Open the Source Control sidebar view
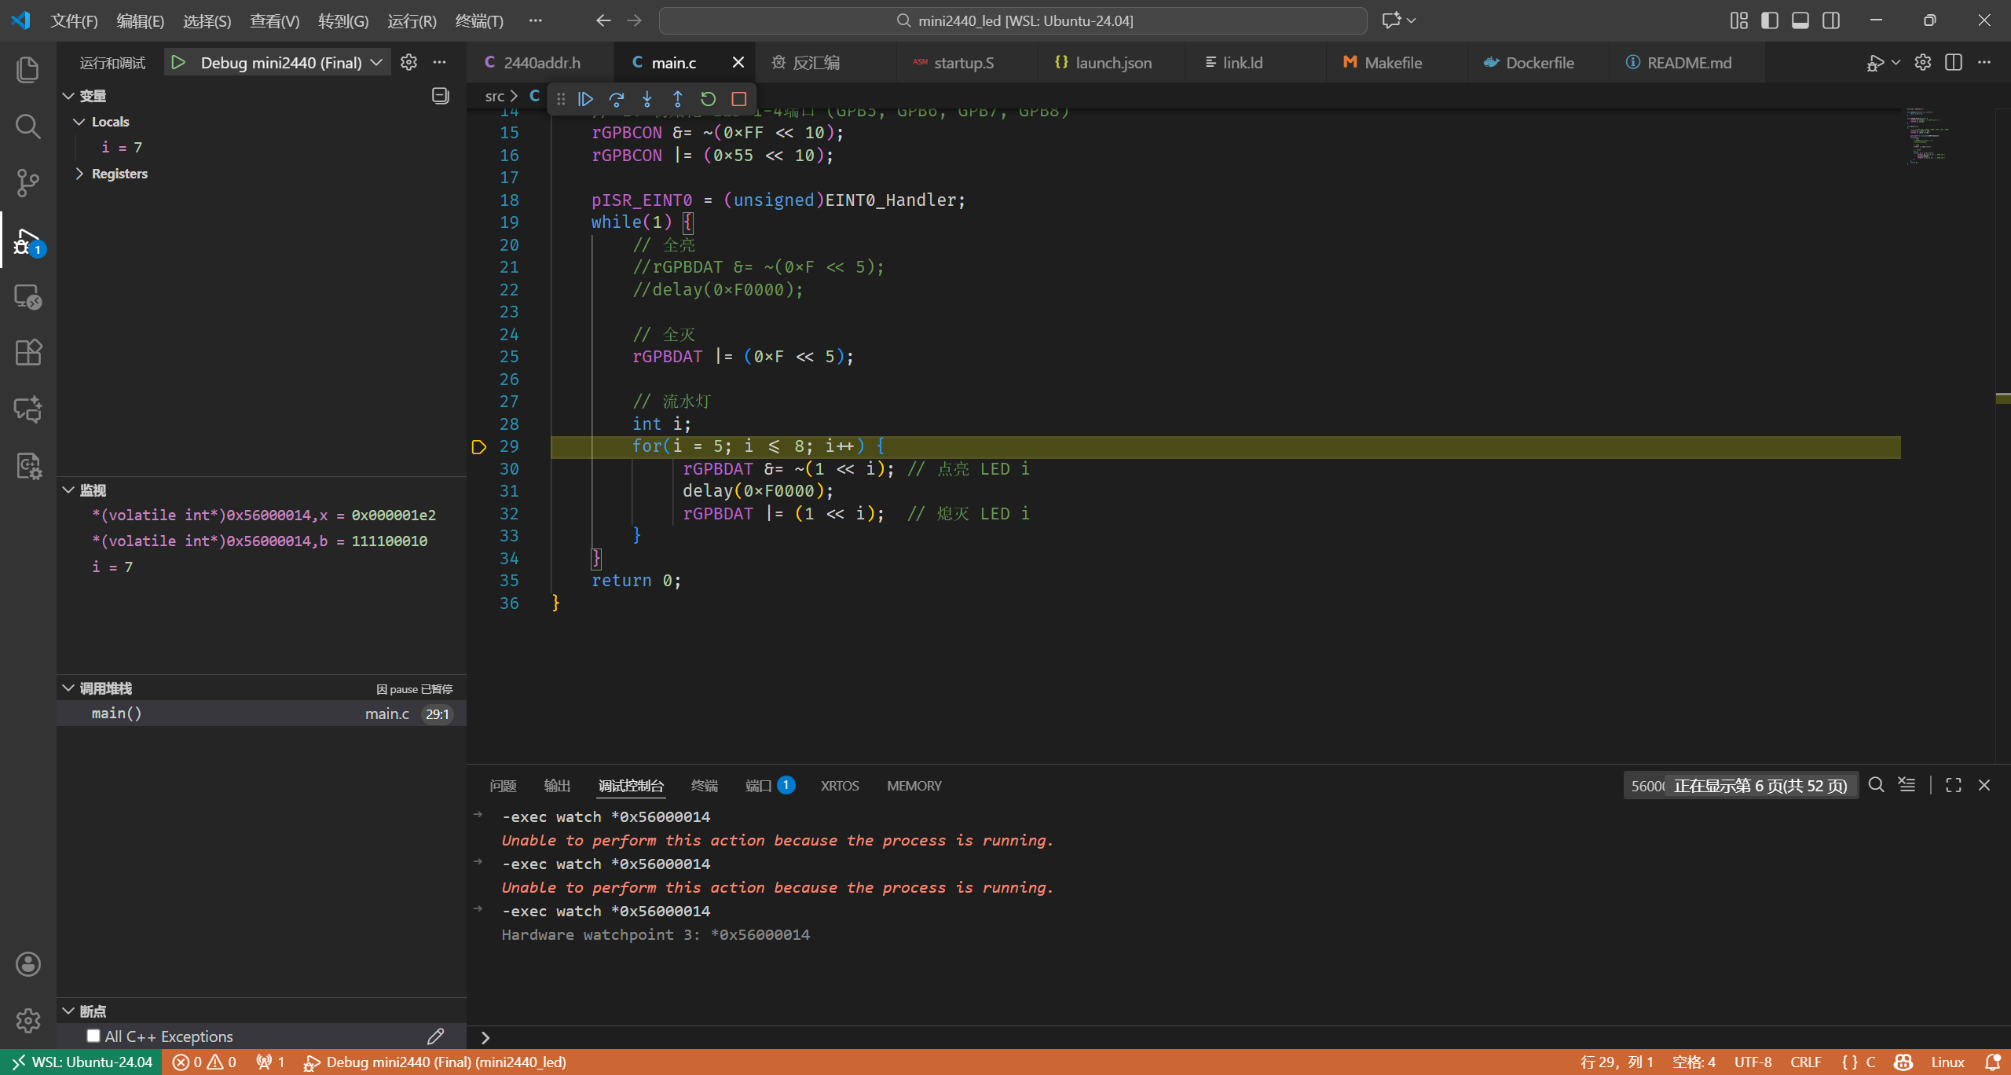This screenshot has height=1075, width=2011. pyautogui.click(x=27, y=183)
